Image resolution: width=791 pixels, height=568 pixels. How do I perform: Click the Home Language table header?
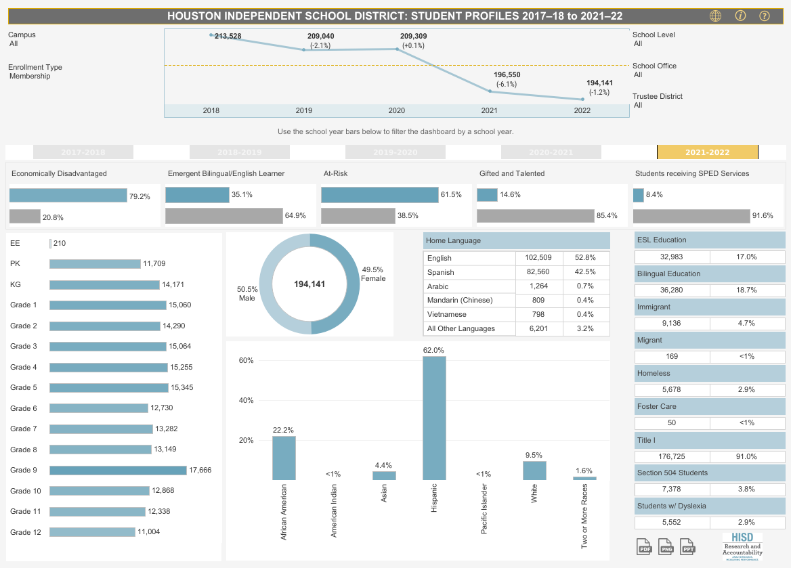click(517, 240)
